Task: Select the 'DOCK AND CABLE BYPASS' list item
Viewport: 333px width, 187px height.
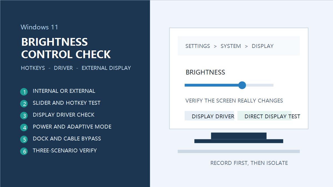Action: click(x=60, y=139)
